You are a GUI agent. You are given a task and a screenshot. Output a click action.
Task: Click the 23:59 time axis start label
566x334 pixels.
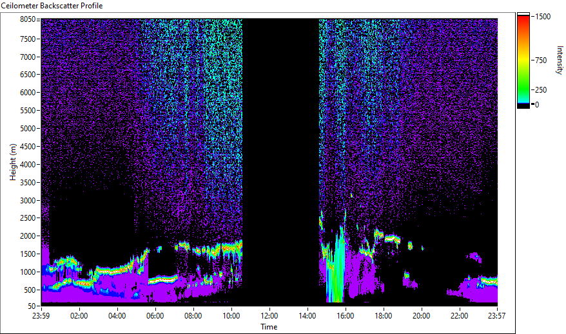click(41, 316)
